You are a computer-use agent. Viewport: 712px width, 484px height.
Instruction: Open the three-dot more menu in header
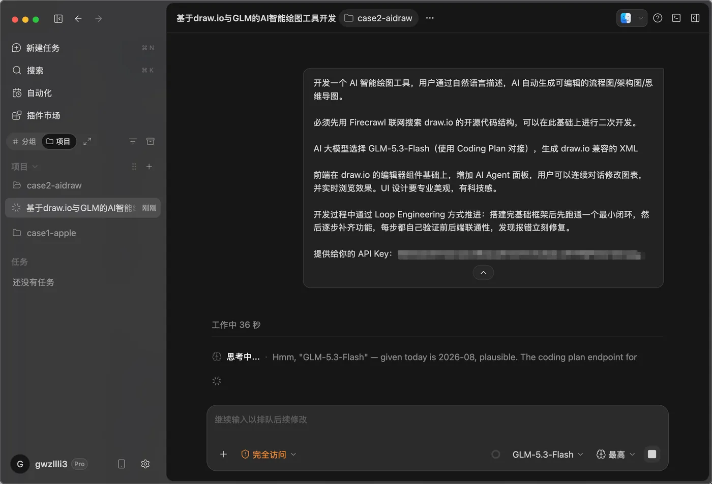tap(430, 18)
